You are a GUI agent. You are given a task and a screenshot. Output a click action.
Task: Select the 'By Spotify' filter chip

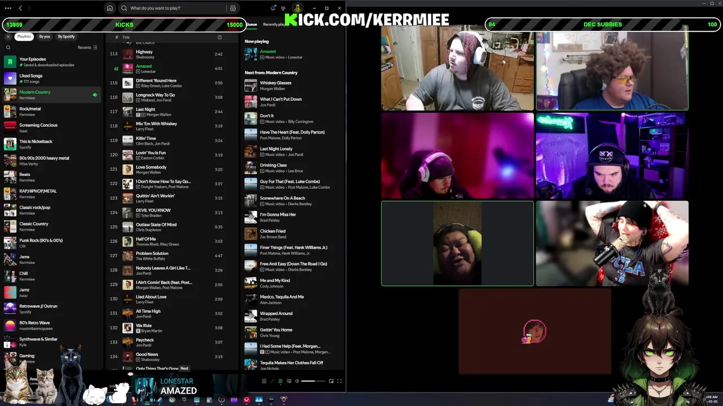coord(66,37)
